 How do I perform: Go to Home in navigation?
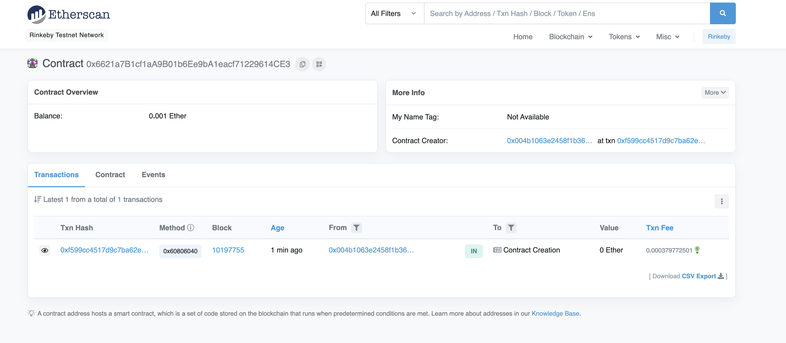pos(523,37)
